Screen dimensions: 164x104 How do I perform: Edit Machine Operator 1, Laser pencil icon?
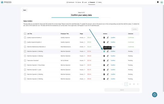(x=108, y=70)
